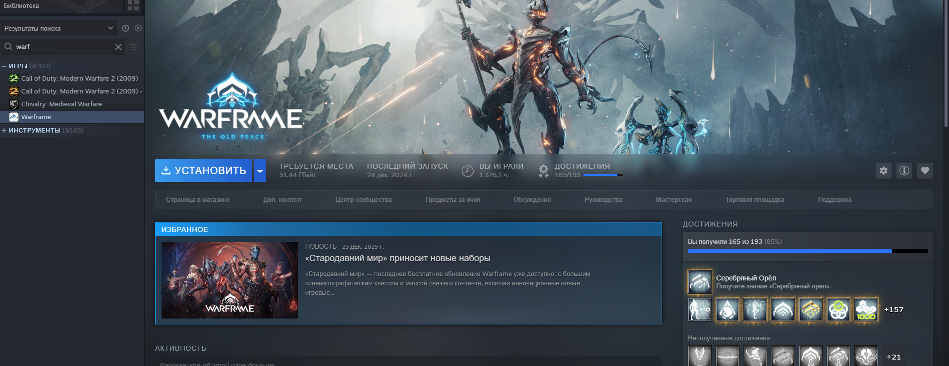The width and height of the screenshot is (949, 366).
Task: Click the achievements trophy gear icon in header
Action: [544, 171]
